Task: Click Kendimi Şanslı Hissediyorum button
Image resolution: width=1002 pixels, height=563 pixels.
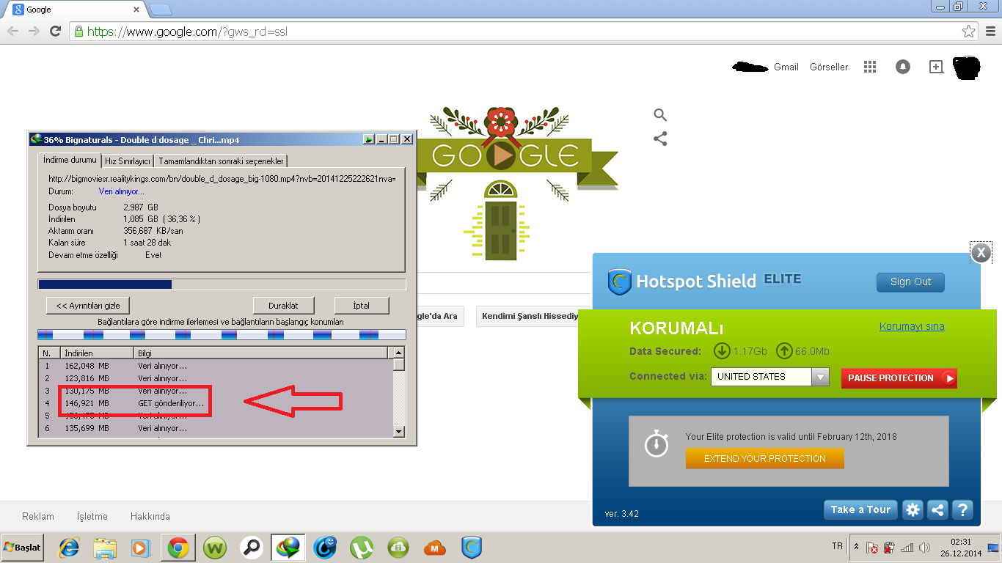Action: 533,317
